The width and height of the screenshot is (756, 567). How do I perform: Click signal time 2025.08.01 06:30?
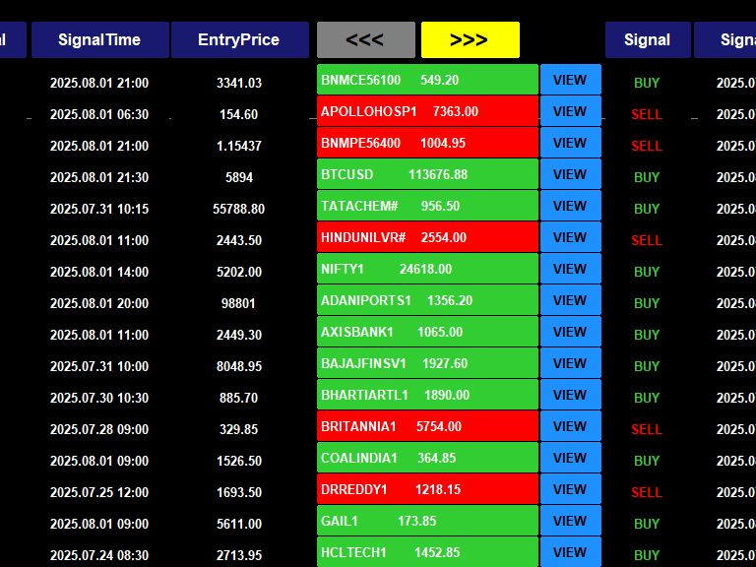pos(99,115)
